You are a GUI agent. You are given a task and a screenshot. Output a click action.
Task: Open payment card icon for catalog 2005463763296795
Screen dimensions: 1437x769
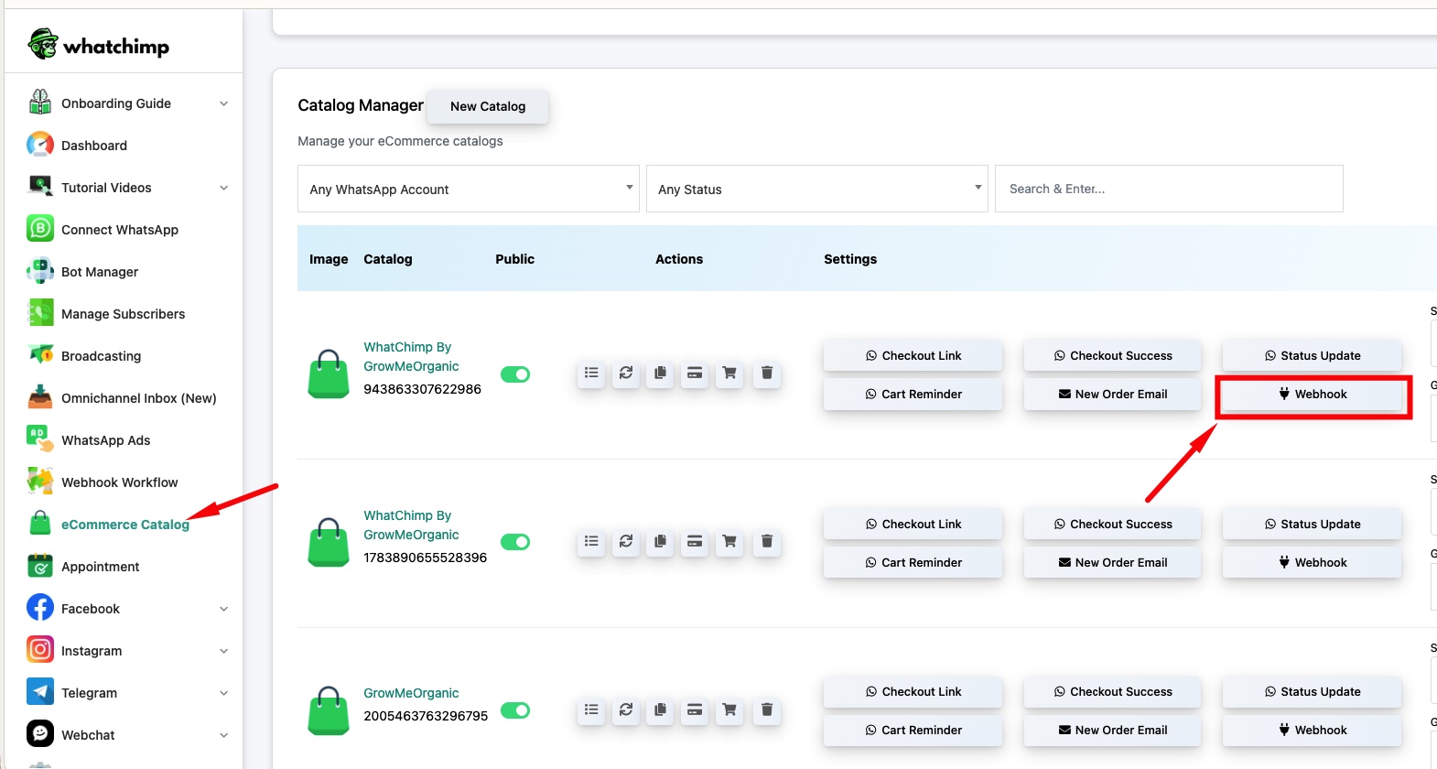point(695,710)
